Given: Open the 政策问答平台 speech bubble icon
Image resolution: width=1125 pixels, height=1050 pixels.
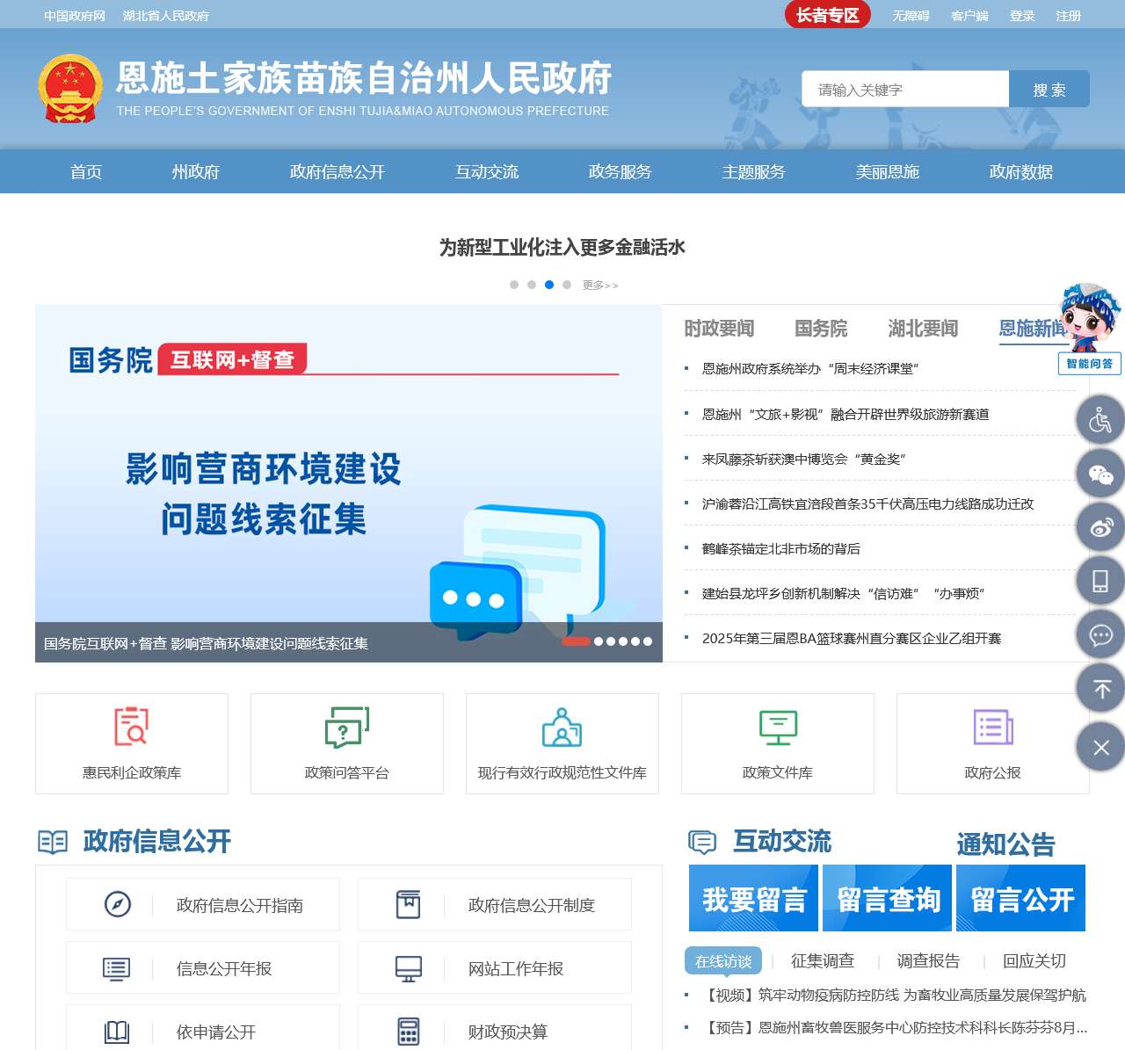Looking at the screenshot, I should [345, 728].
